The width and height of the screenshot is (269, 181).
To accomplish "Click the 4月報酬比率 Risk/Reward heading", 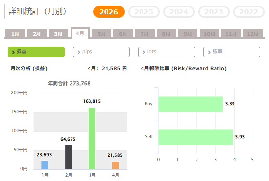I will [184, 68].
